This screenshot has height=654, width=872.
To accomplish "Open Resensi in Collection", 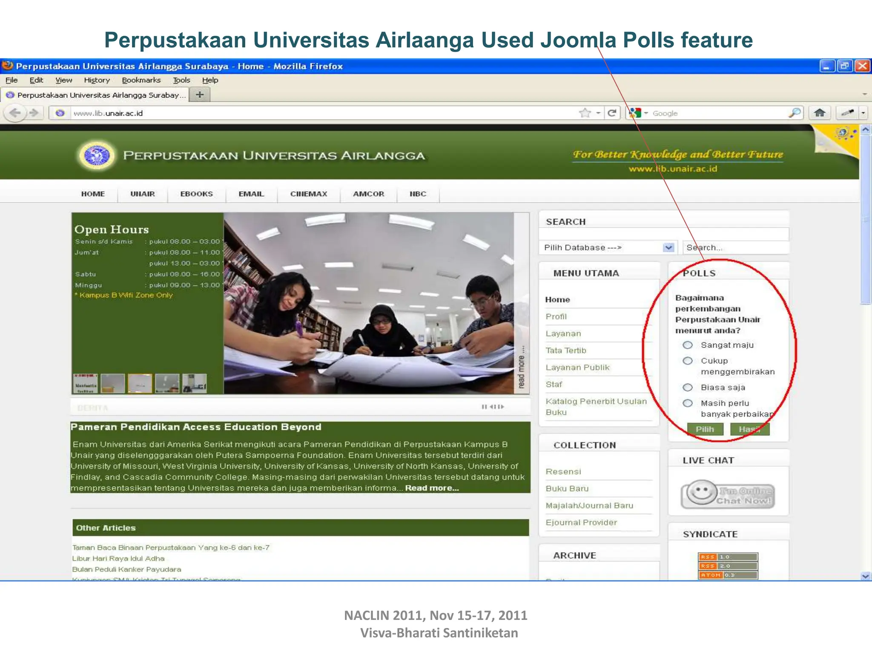I will [563, 471].
